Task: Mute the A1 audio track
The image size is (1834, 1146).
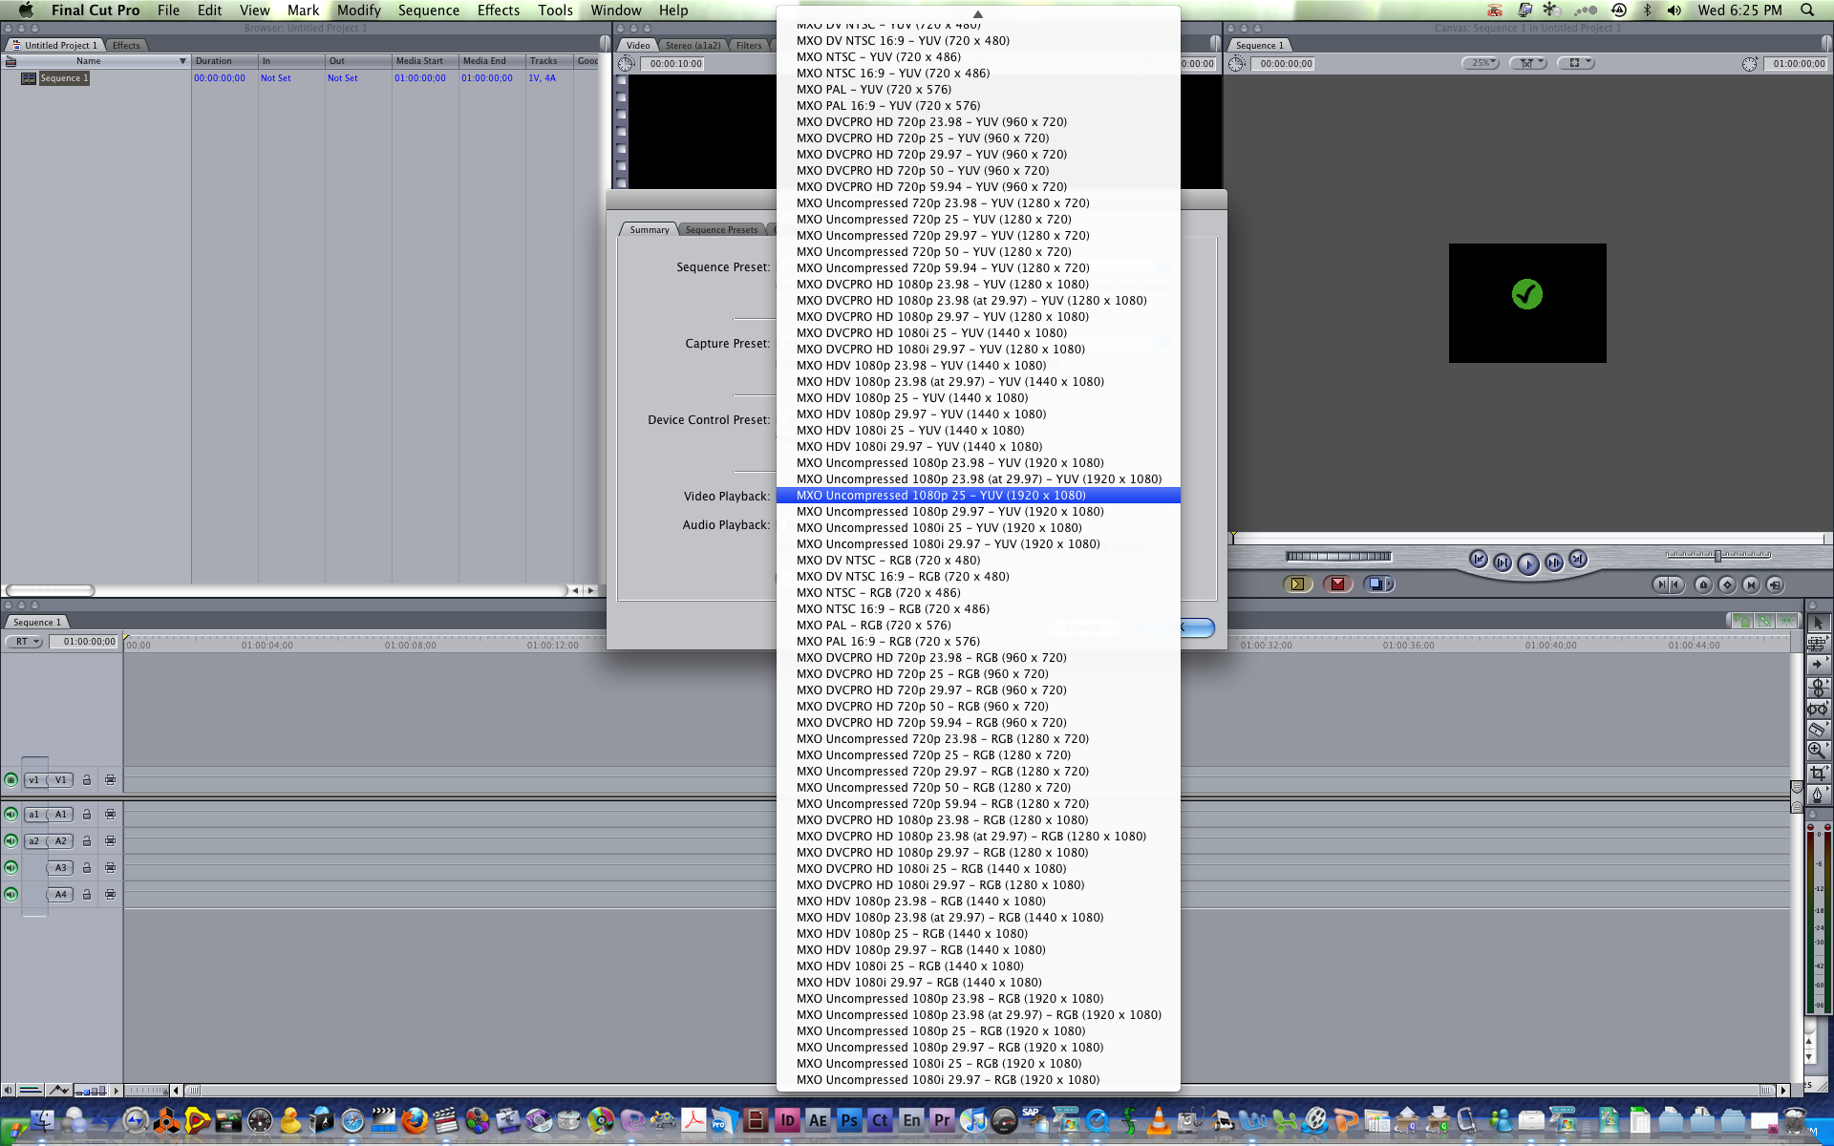Action: [x=11, y=815]
